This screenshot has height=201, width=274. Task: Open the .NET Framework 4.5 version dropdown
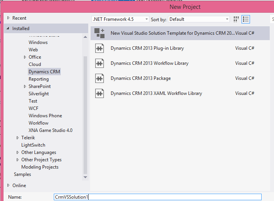tap(120, 19)
